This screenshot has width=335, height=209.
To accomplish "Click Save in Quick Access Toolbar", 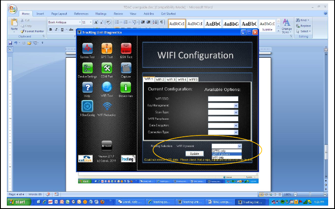I will coord(10,43).
